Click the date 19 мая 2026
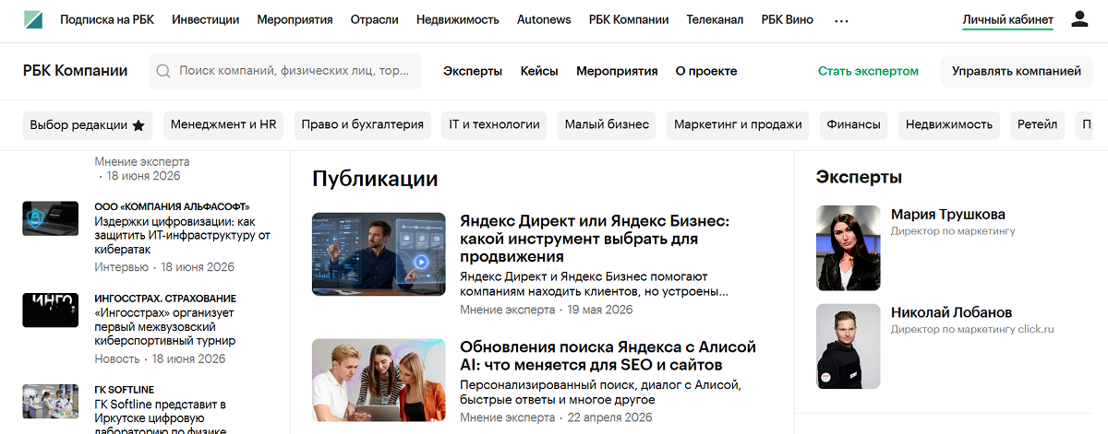The height and width of the screenshot is (434, 1108). pos(600,310)
